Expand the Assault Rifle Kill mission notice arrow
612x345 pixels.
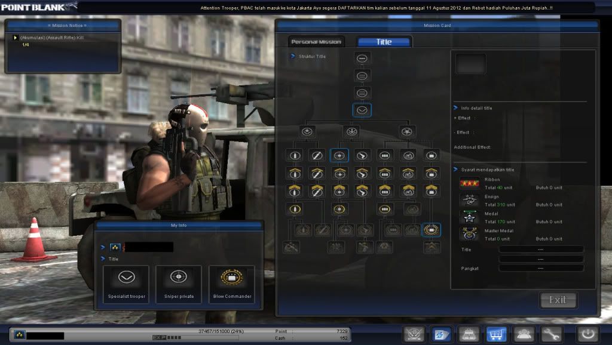[x=15, y=38]
